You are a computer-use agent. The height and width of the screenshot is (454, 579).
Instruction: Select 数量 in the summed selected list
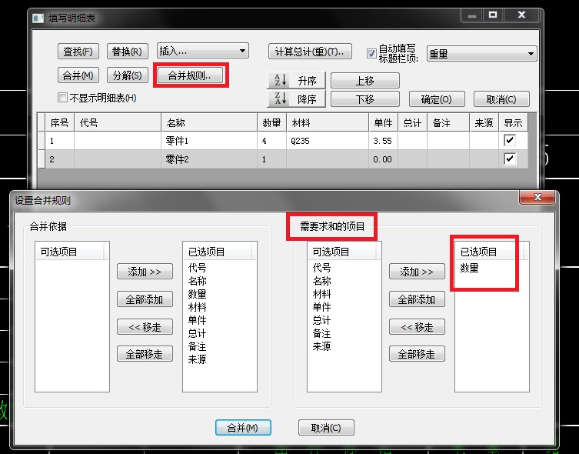click(x=469, y=268)
